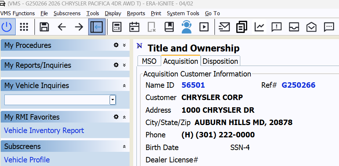
Task: Expand the My Procedures panel
Action: point(124,45)
